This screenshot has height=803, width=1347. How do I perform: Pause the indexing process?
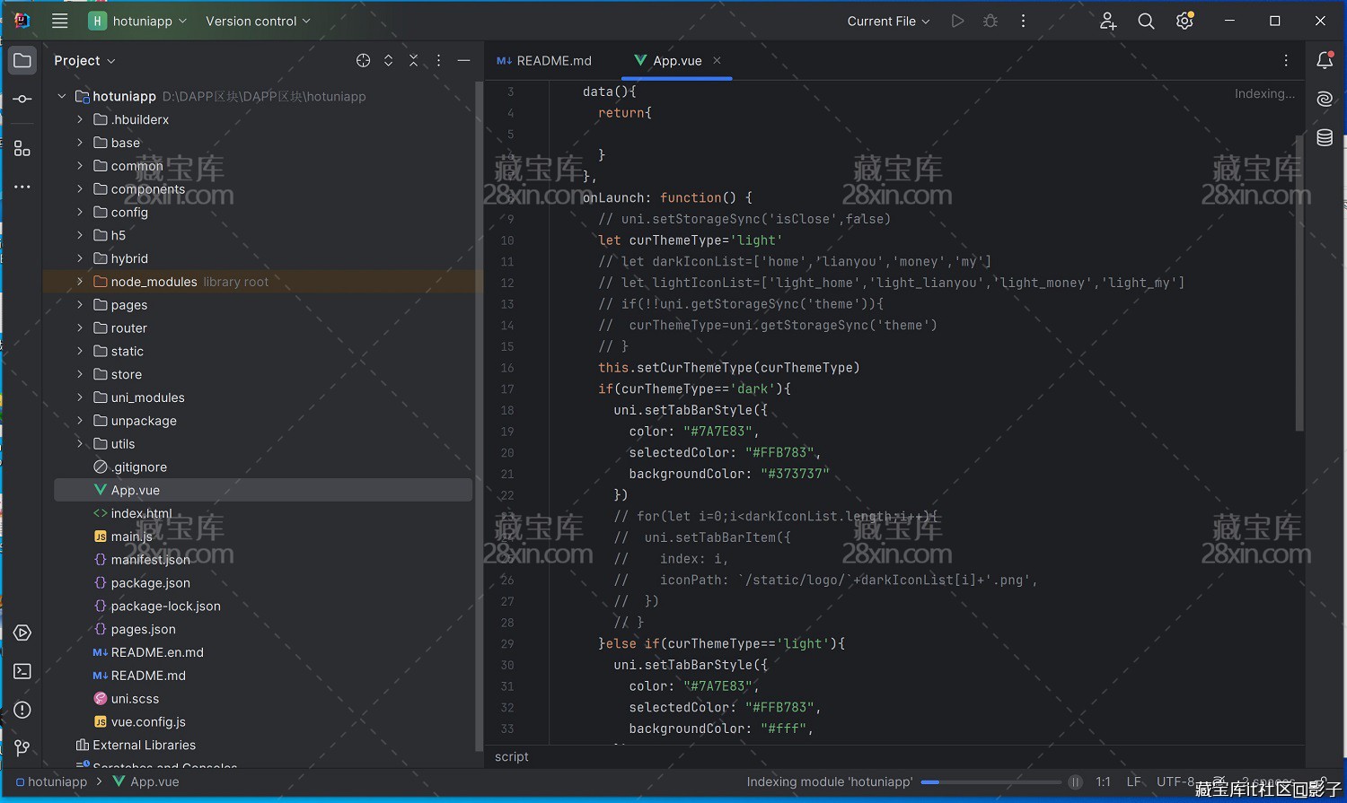(x=1075, y=782)
